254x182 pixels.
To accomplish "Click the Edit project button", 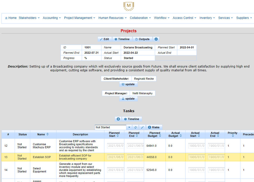I will tap(104, 39).
